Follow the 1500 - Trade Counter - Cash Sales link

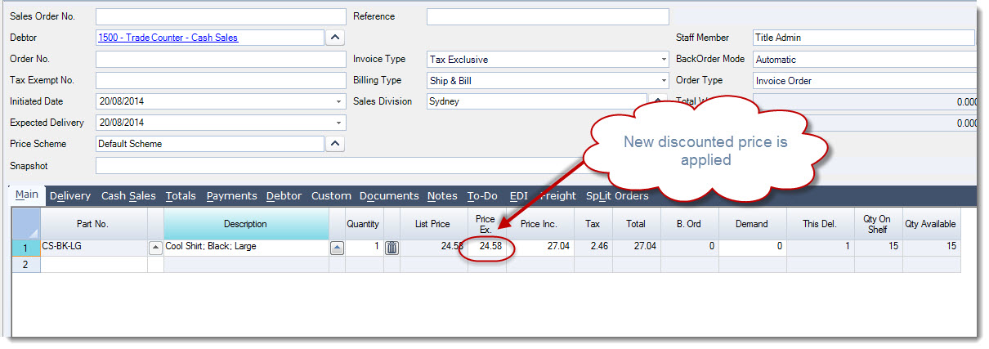click(168, 38)
